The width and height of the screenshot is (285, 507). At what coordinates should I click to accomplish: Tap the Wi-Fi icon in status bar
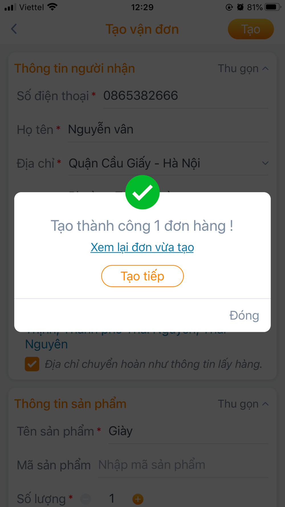52,7
